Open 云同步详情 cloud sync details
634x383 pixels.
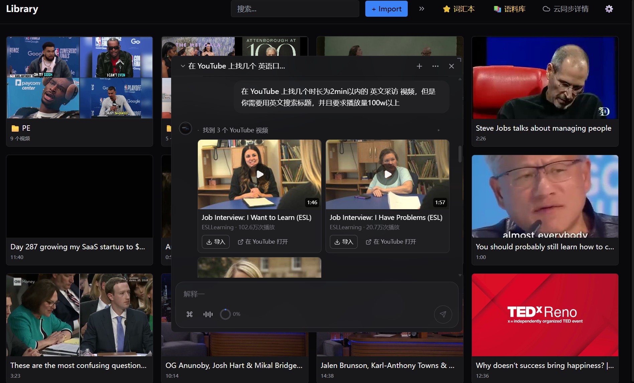565,9
